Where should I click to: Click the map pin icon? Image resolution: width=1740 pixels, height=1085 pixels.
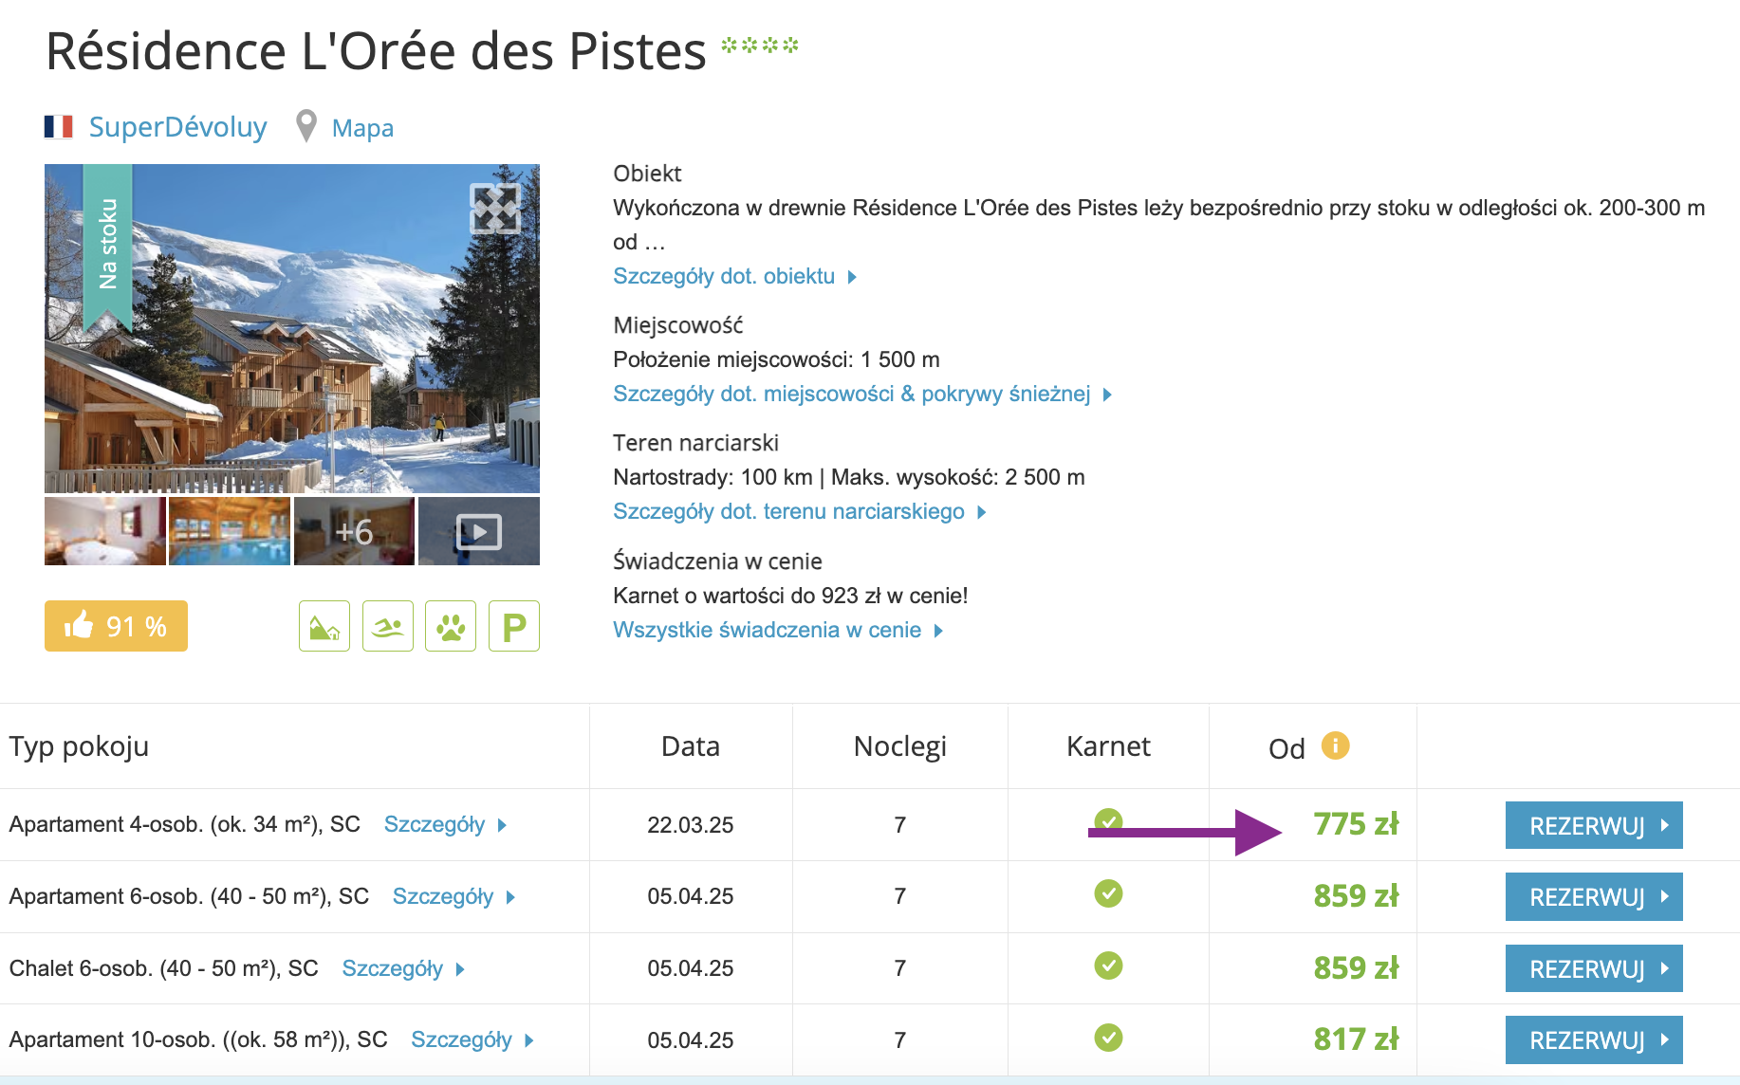[x=305, y=126]
